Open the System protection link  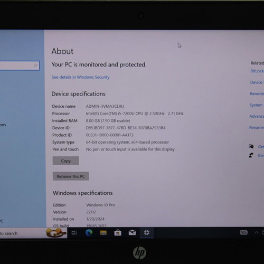[x=257, y=105]
